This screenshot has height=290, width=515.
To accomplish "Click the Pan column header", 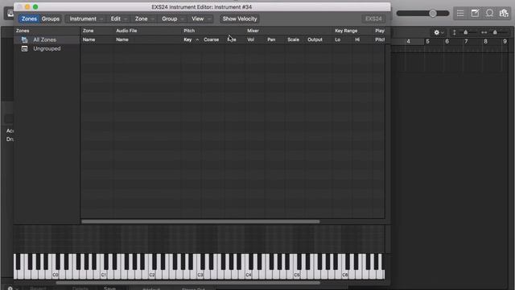I will [x=271, y=39].
